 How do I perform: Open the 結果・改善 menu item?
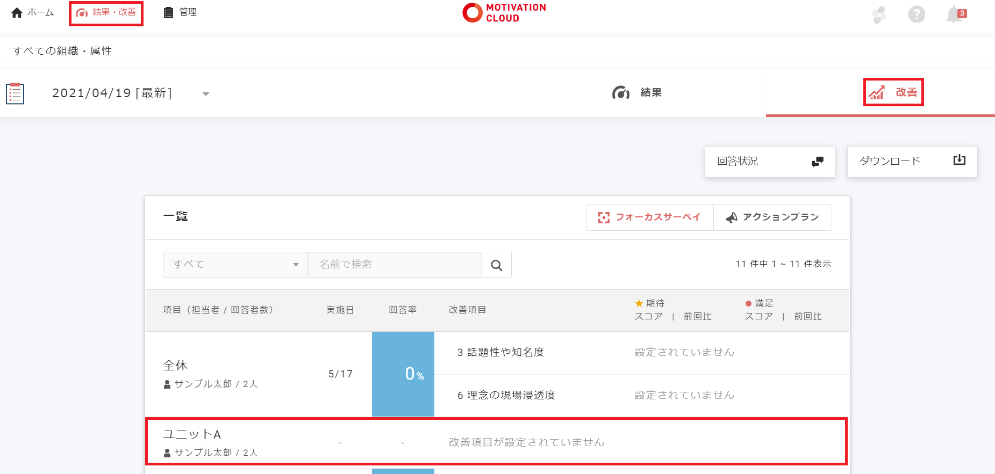106,12
